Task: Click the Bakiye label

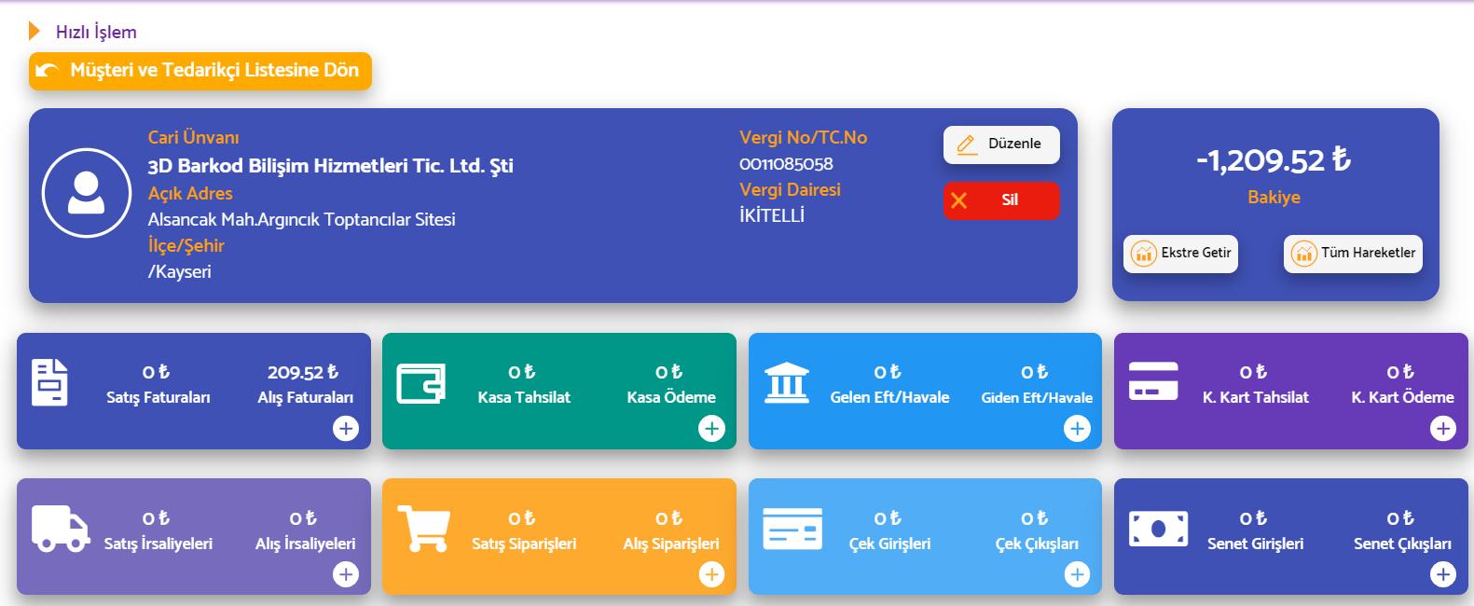Action: pyautogui.click(x=1274, y=198)
